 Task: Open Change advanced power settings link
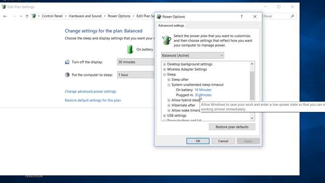(90, 91)
